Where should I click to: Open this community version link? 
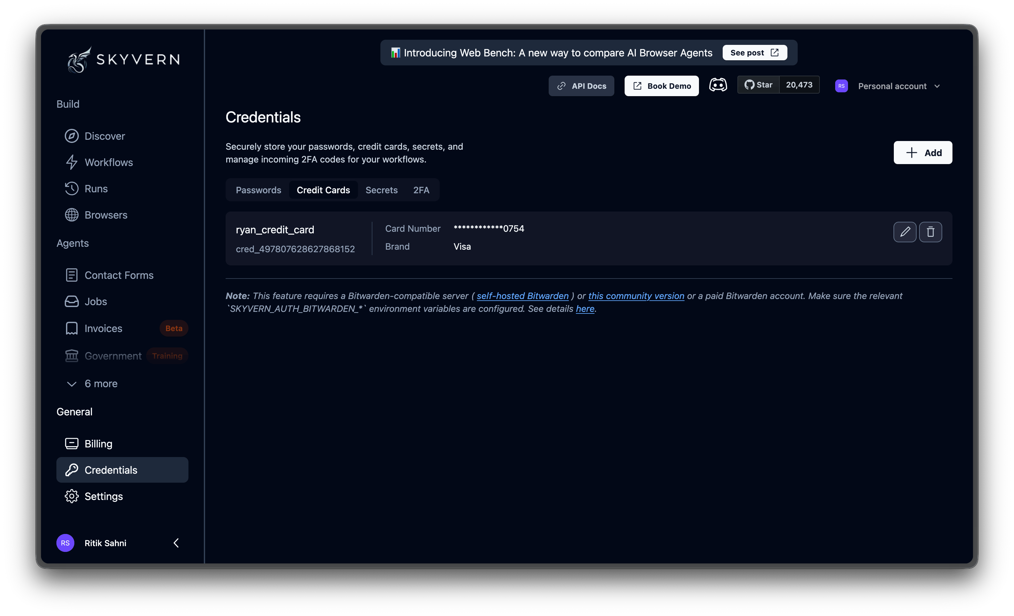[x=636, y=296]
